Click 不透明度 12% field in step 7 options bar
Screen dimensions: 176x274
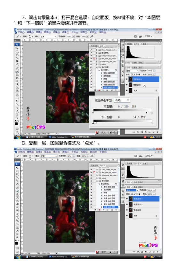coord(69,36)
